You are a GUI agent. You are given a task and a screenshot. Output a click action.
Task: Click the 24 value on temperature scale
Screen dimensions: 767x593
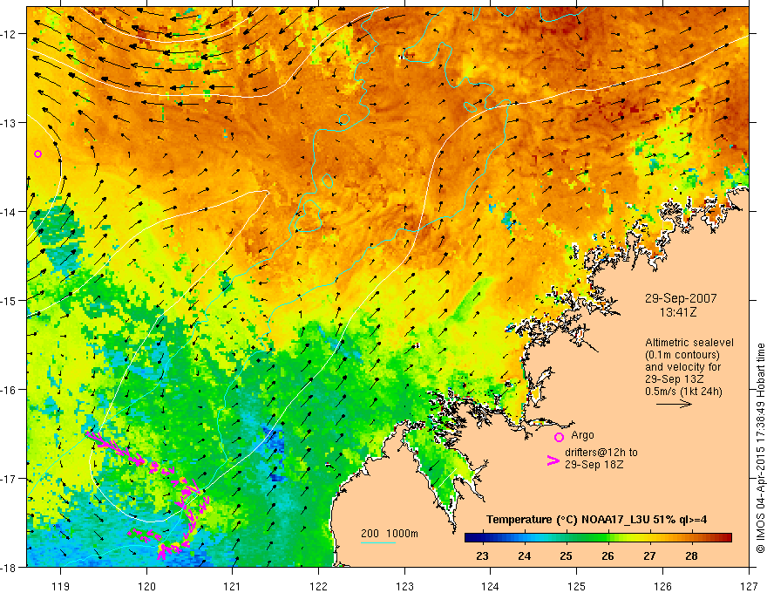[x=525, y=556]
